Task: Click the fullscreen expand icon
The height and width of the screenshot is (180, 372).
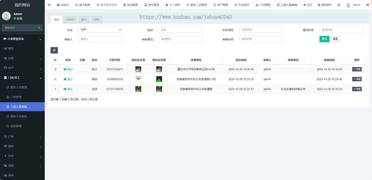Action: pyautogui.click(x=339, y=5)
